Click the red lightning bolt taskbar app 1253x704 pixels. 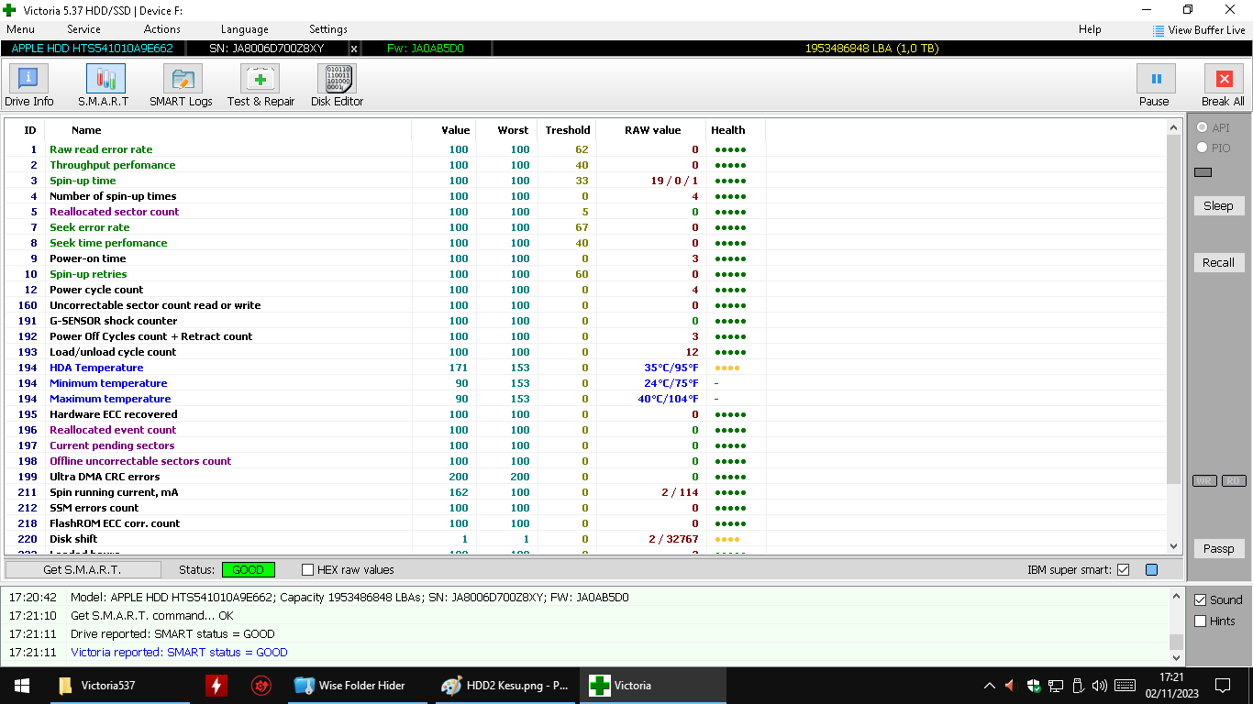pos(216,685)
